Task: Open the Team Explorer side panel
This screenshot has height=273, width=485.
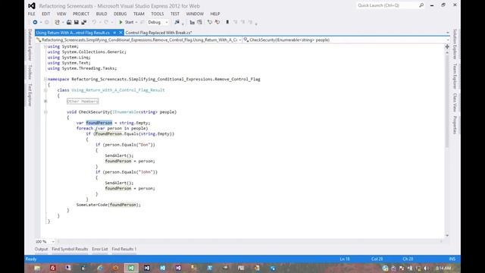Action: (455, 77)
